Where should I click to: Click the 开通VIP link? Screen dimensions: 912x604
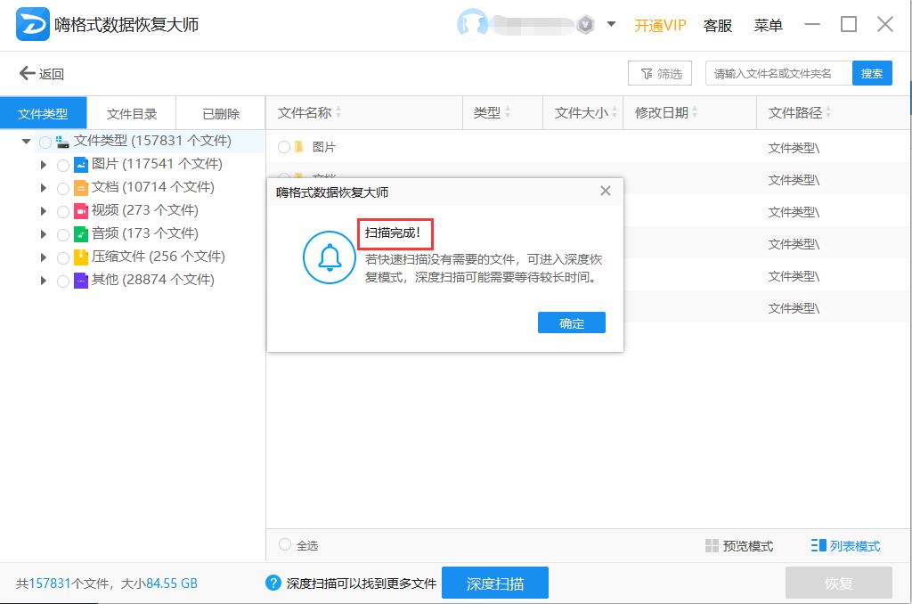(x=660, y=26)
